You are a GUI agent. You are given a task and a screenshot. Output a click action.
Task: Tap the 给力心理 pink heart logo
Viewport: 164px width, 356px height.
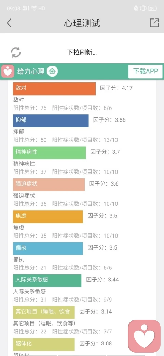[8, 71]
